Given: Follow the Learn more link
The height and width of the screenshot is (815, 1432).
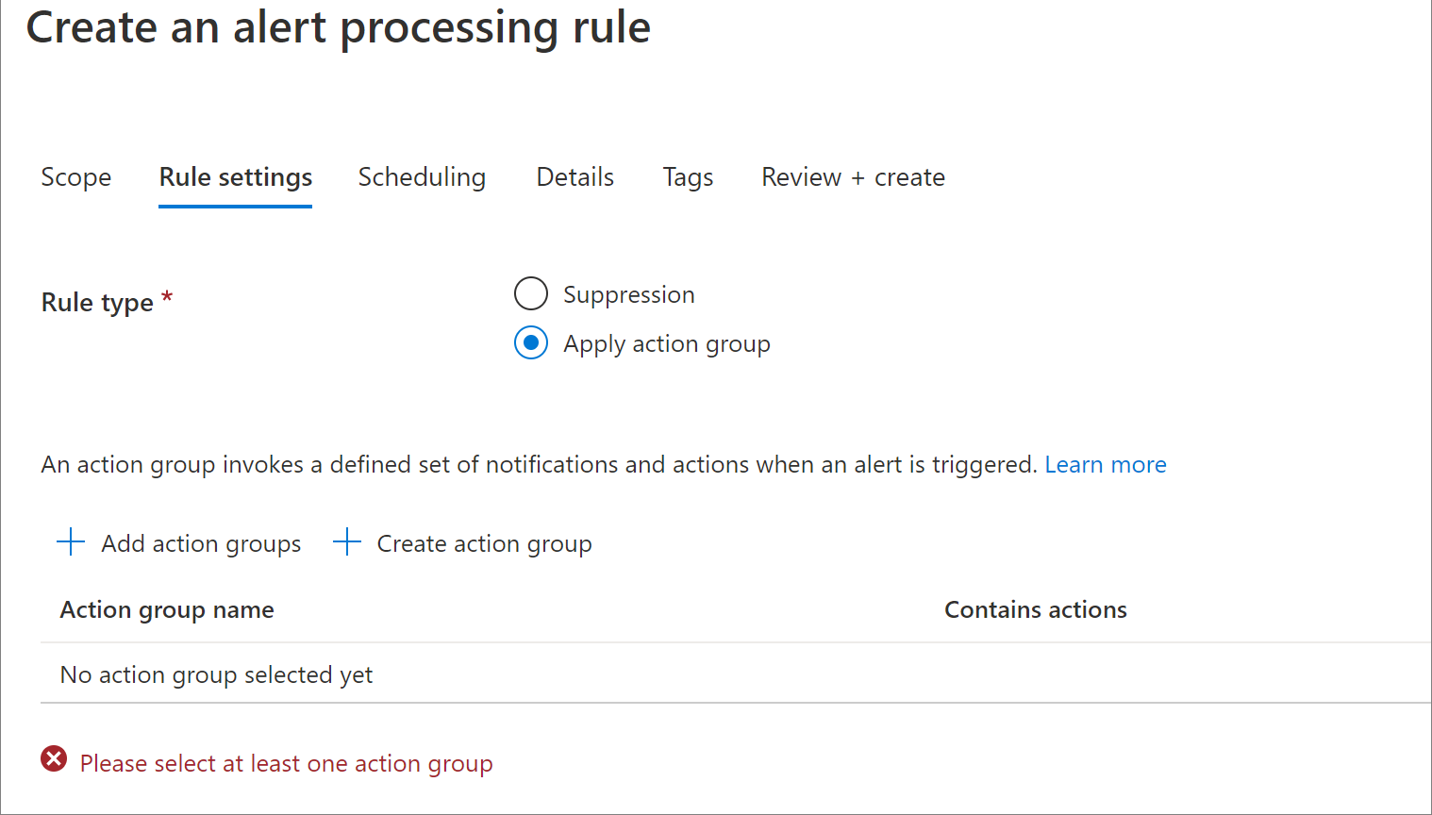Looking at the screenshot, I should tap(1105, 465).
